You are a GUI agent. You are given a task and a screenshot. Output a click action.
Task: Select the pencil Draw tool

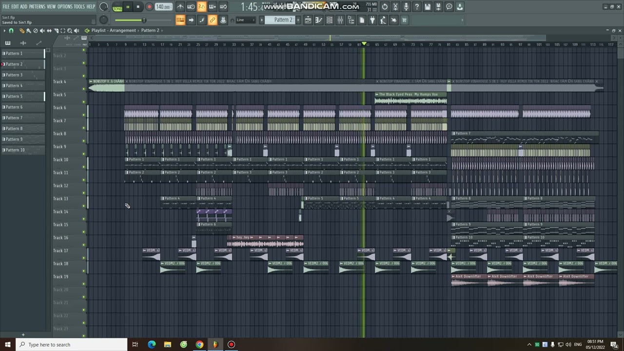(x=22, y=30)
